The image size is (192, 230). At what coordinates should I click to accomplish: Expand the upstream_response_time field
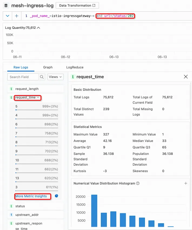tap(35, 225)
